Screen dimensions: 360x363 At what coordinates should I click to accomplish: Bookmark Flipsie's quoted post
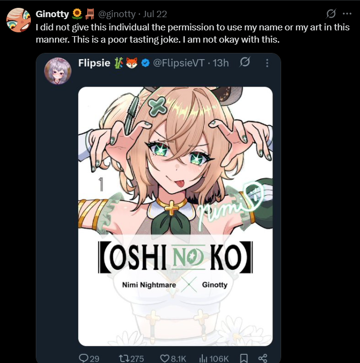[243, 359]
